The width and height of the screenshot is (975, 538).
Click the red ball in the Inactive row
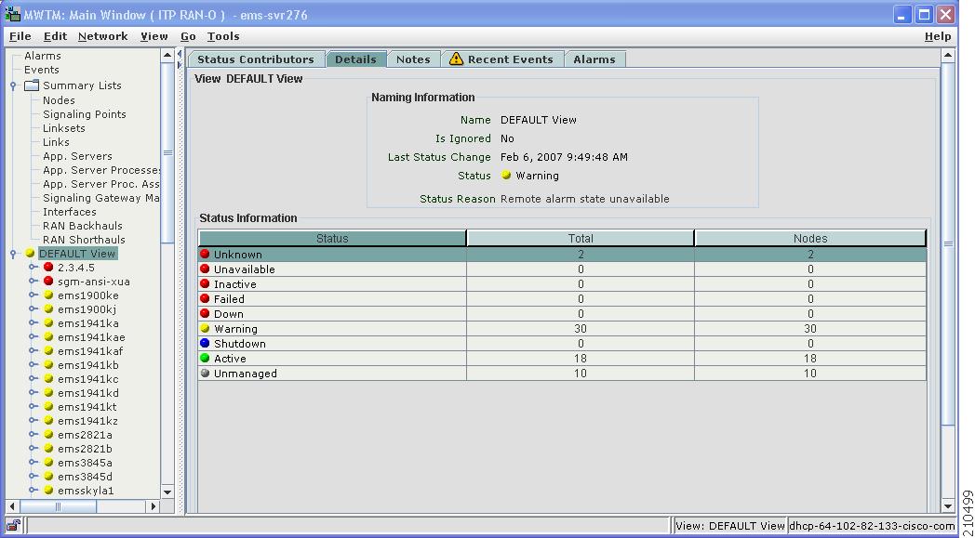pos(206,284)
